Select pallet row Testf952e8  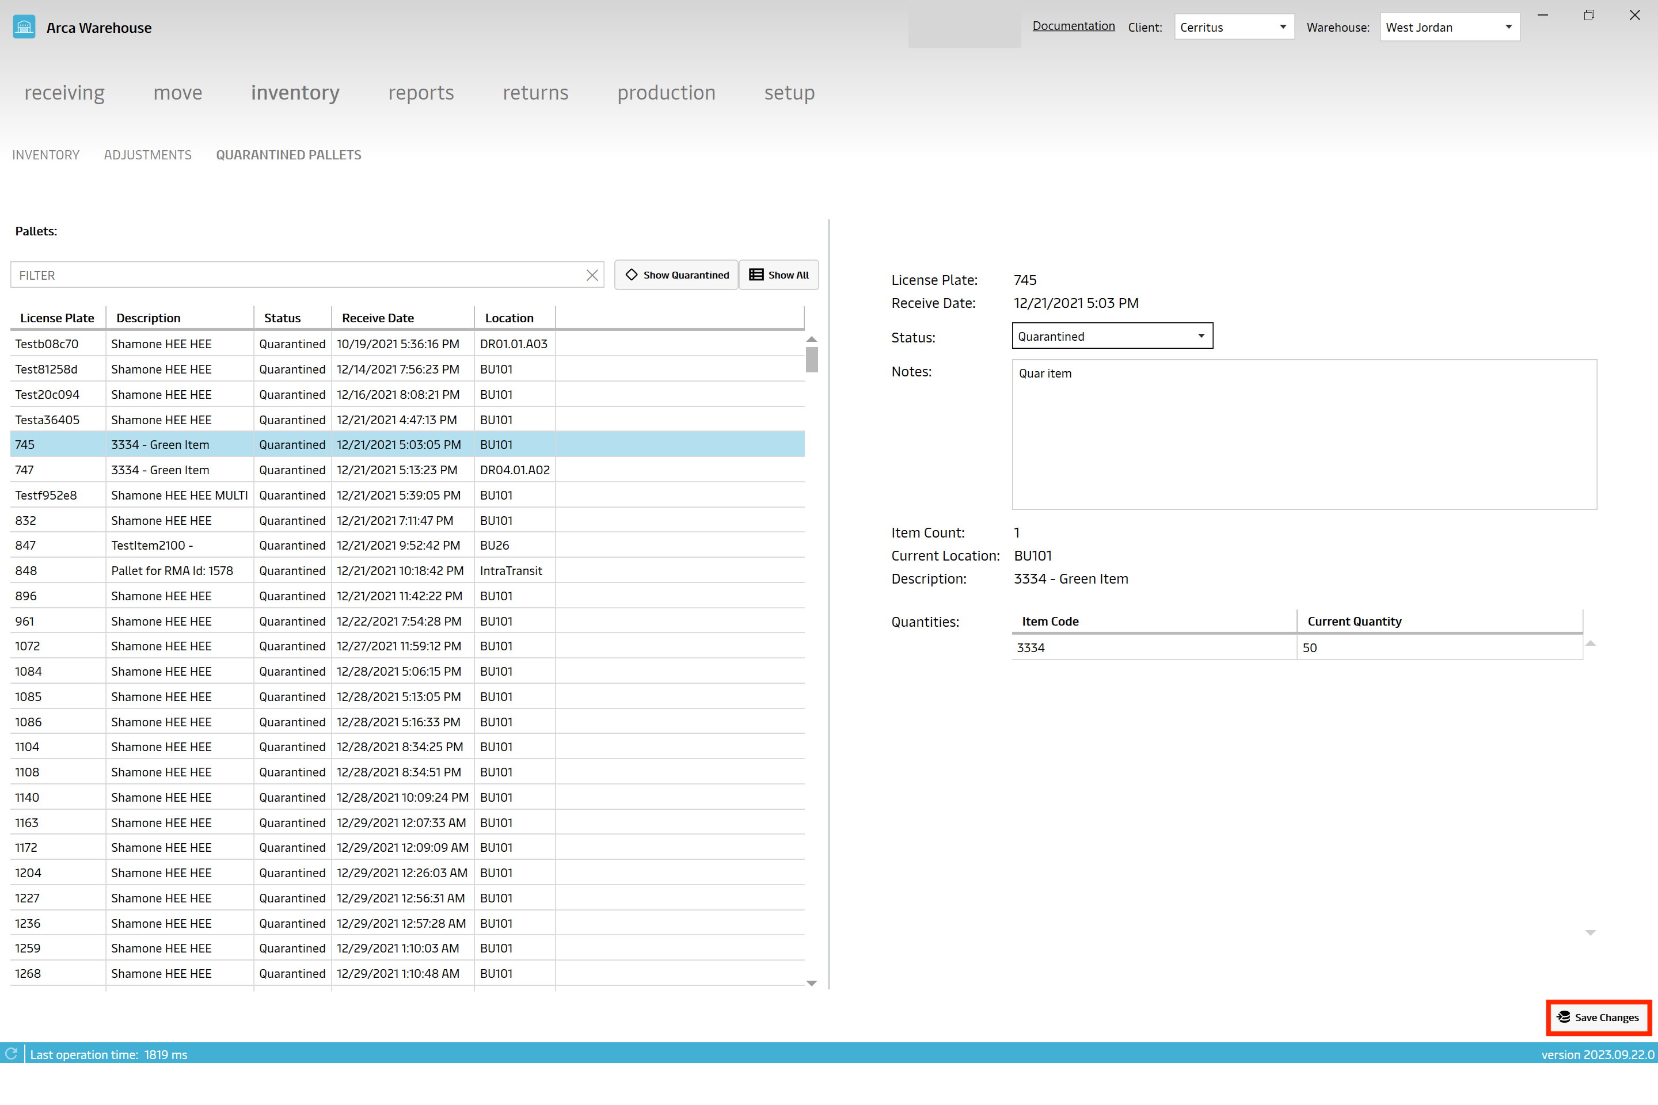click(x=408, y=496)
